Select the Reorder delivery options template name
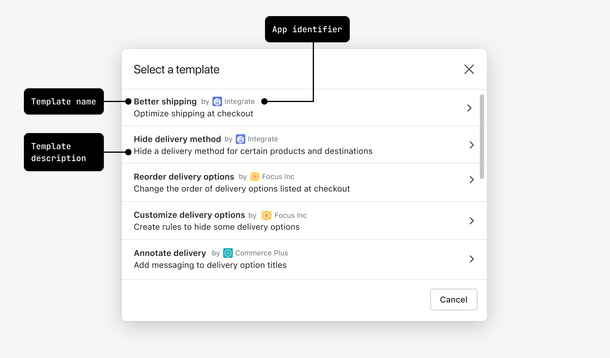 coord(184,177)
